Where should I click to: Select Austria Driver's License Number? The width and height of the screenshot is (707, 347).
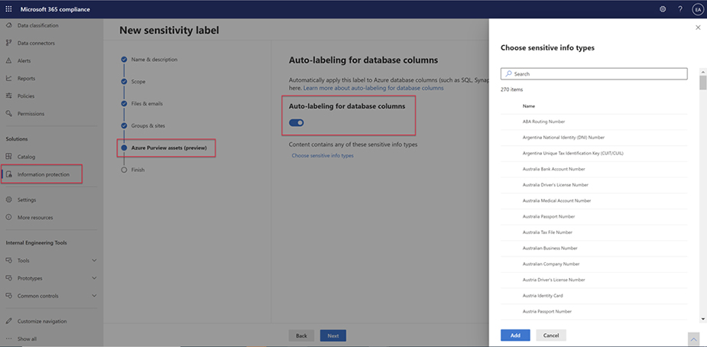click(594, 280)
